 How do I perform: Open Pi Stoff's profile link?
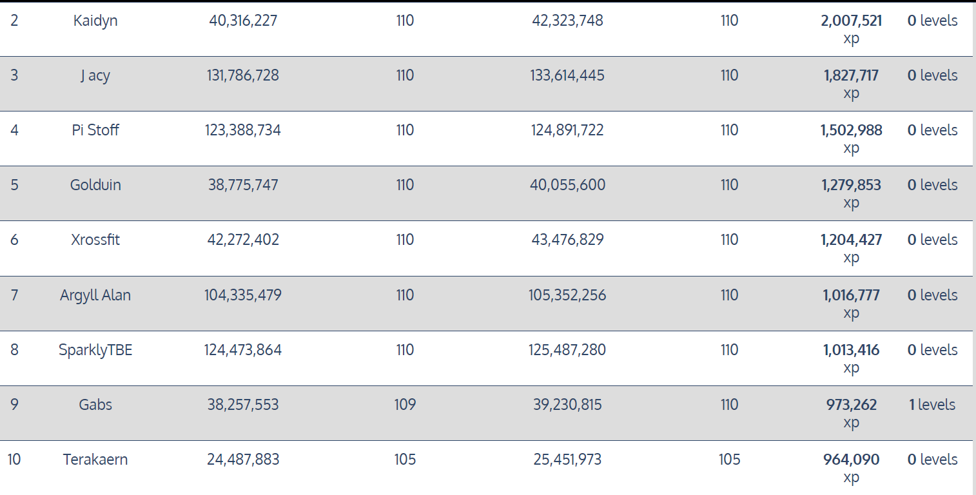(95, 130)
